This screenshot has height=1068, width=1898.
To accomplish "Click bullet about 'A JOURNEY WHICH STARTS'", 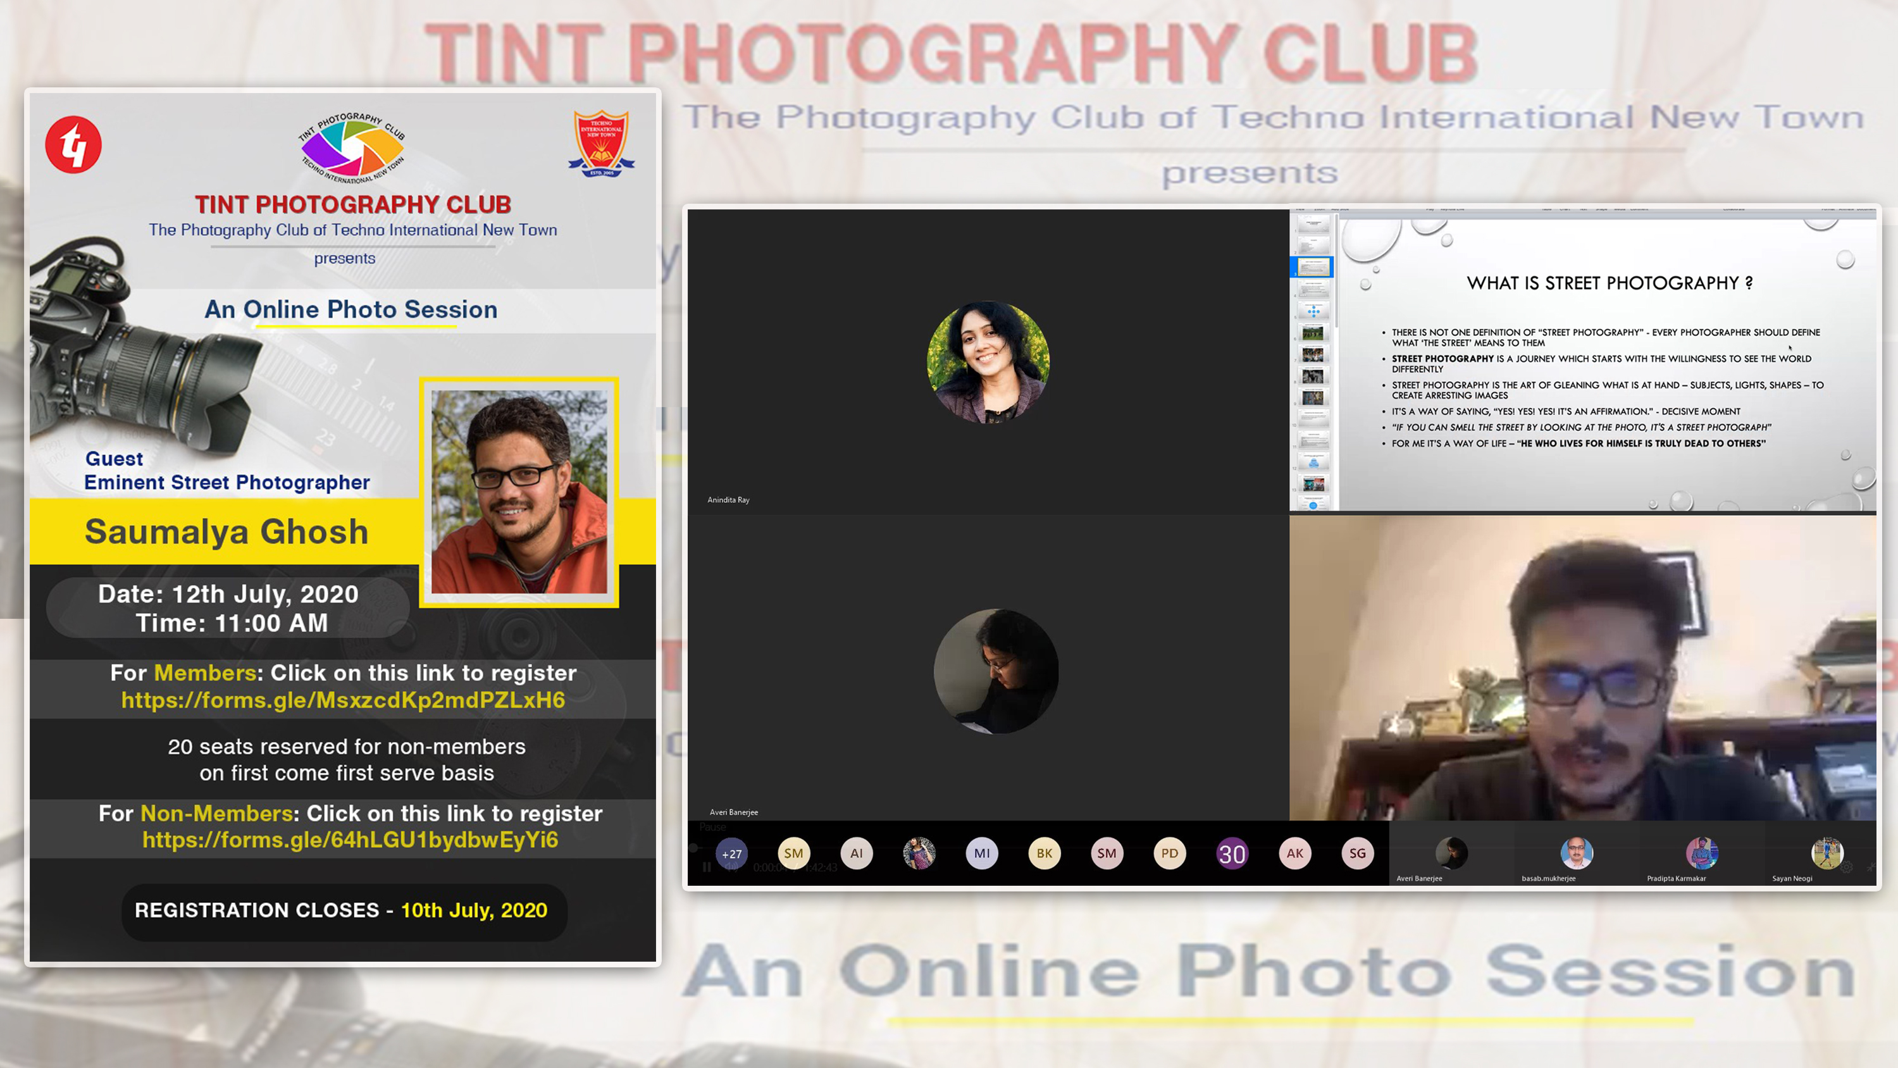I will [1601, 364].
